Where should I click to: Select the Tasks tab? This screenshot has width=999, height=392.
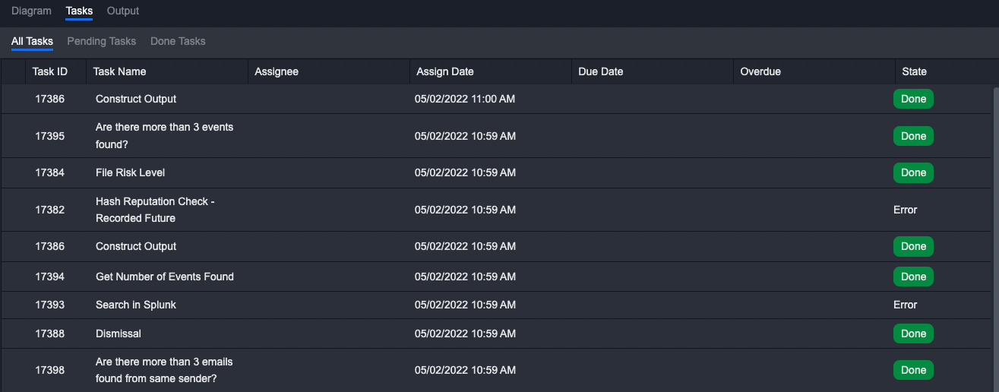79,11
